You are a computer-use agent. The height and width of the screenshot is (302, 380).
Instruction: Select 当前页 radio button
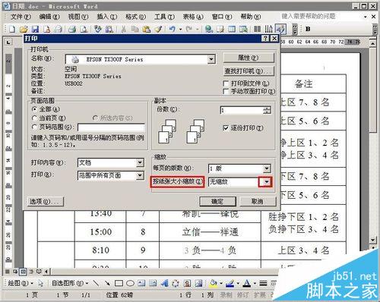point(35,118)
